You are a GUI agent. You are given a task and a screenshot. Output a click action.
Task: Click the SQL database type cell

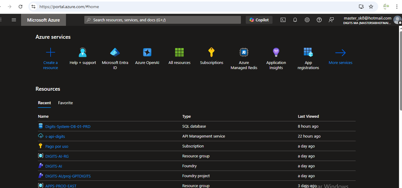[x=194, y=126]
